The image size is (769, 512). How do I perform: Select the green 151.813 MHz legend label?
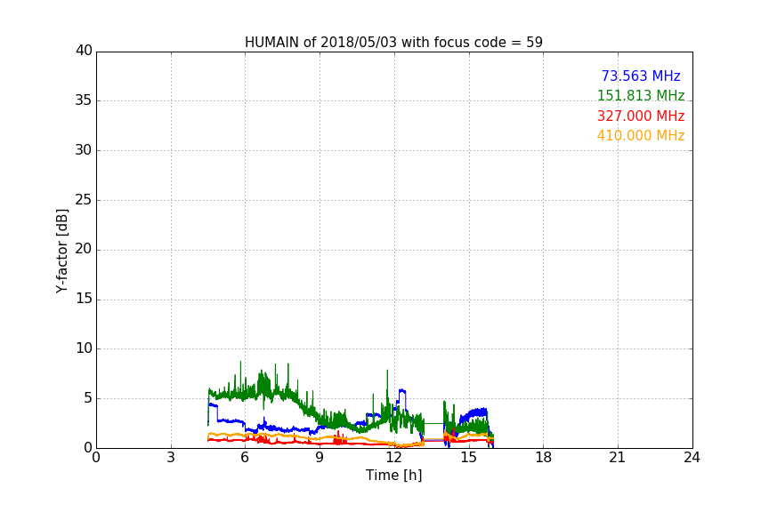[x=641, y=95]
